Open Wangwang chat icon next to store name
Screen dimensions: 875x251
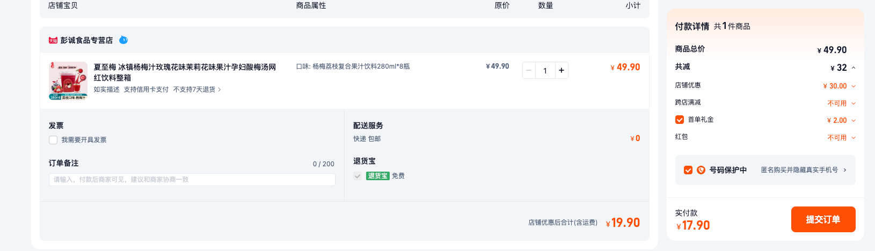pyautogui.click(x=123, y=40)
